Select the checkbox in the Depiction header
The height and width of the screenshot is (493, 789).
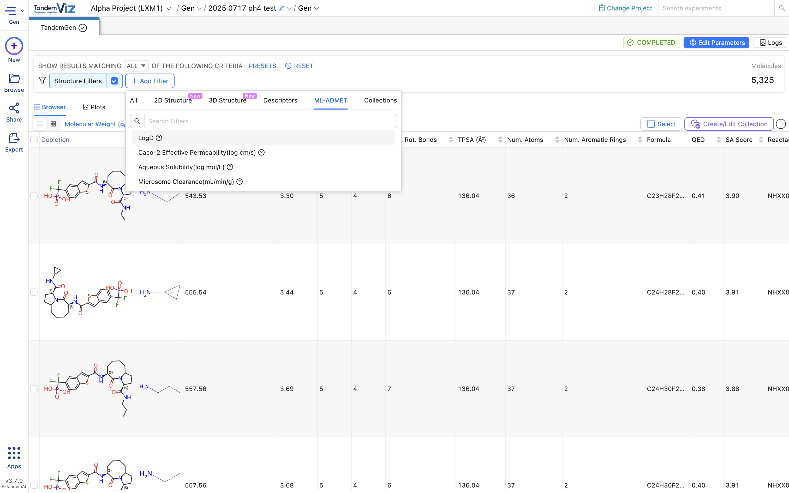click(x=34, y=140)
